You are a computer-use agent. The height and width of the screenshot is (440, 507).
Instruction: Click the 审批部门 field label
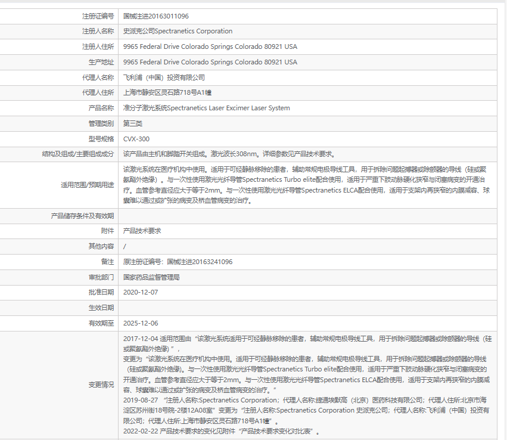101,278
